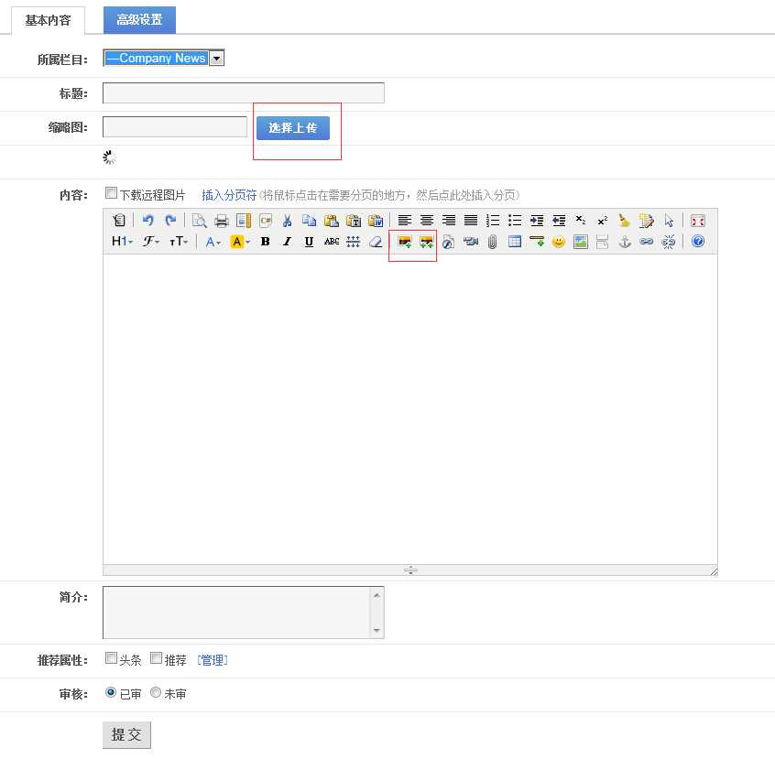Screen dimensions: 775x759
Task: Click 选择上传 upload button
Action: [x=293, y=128]
